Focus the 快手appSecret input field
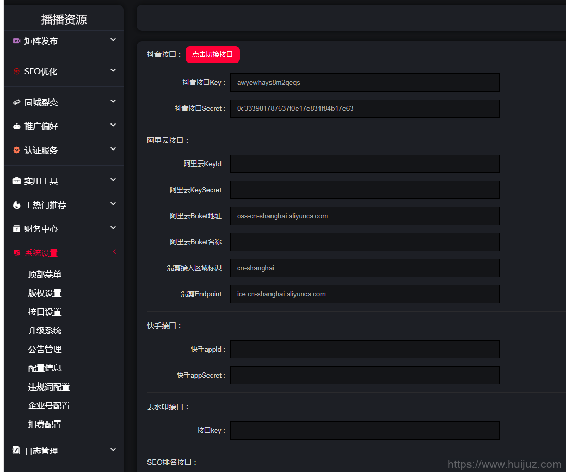This screenshot has height=472, width=566. [365, 375]
